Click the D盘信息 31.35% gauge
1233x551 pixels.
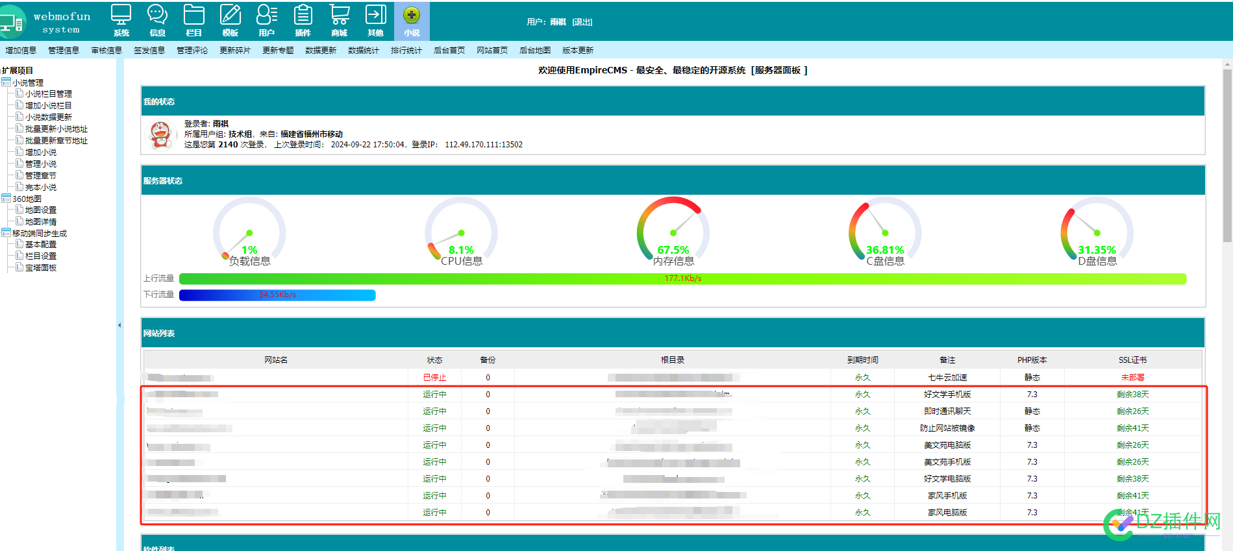coord(1097,232)
